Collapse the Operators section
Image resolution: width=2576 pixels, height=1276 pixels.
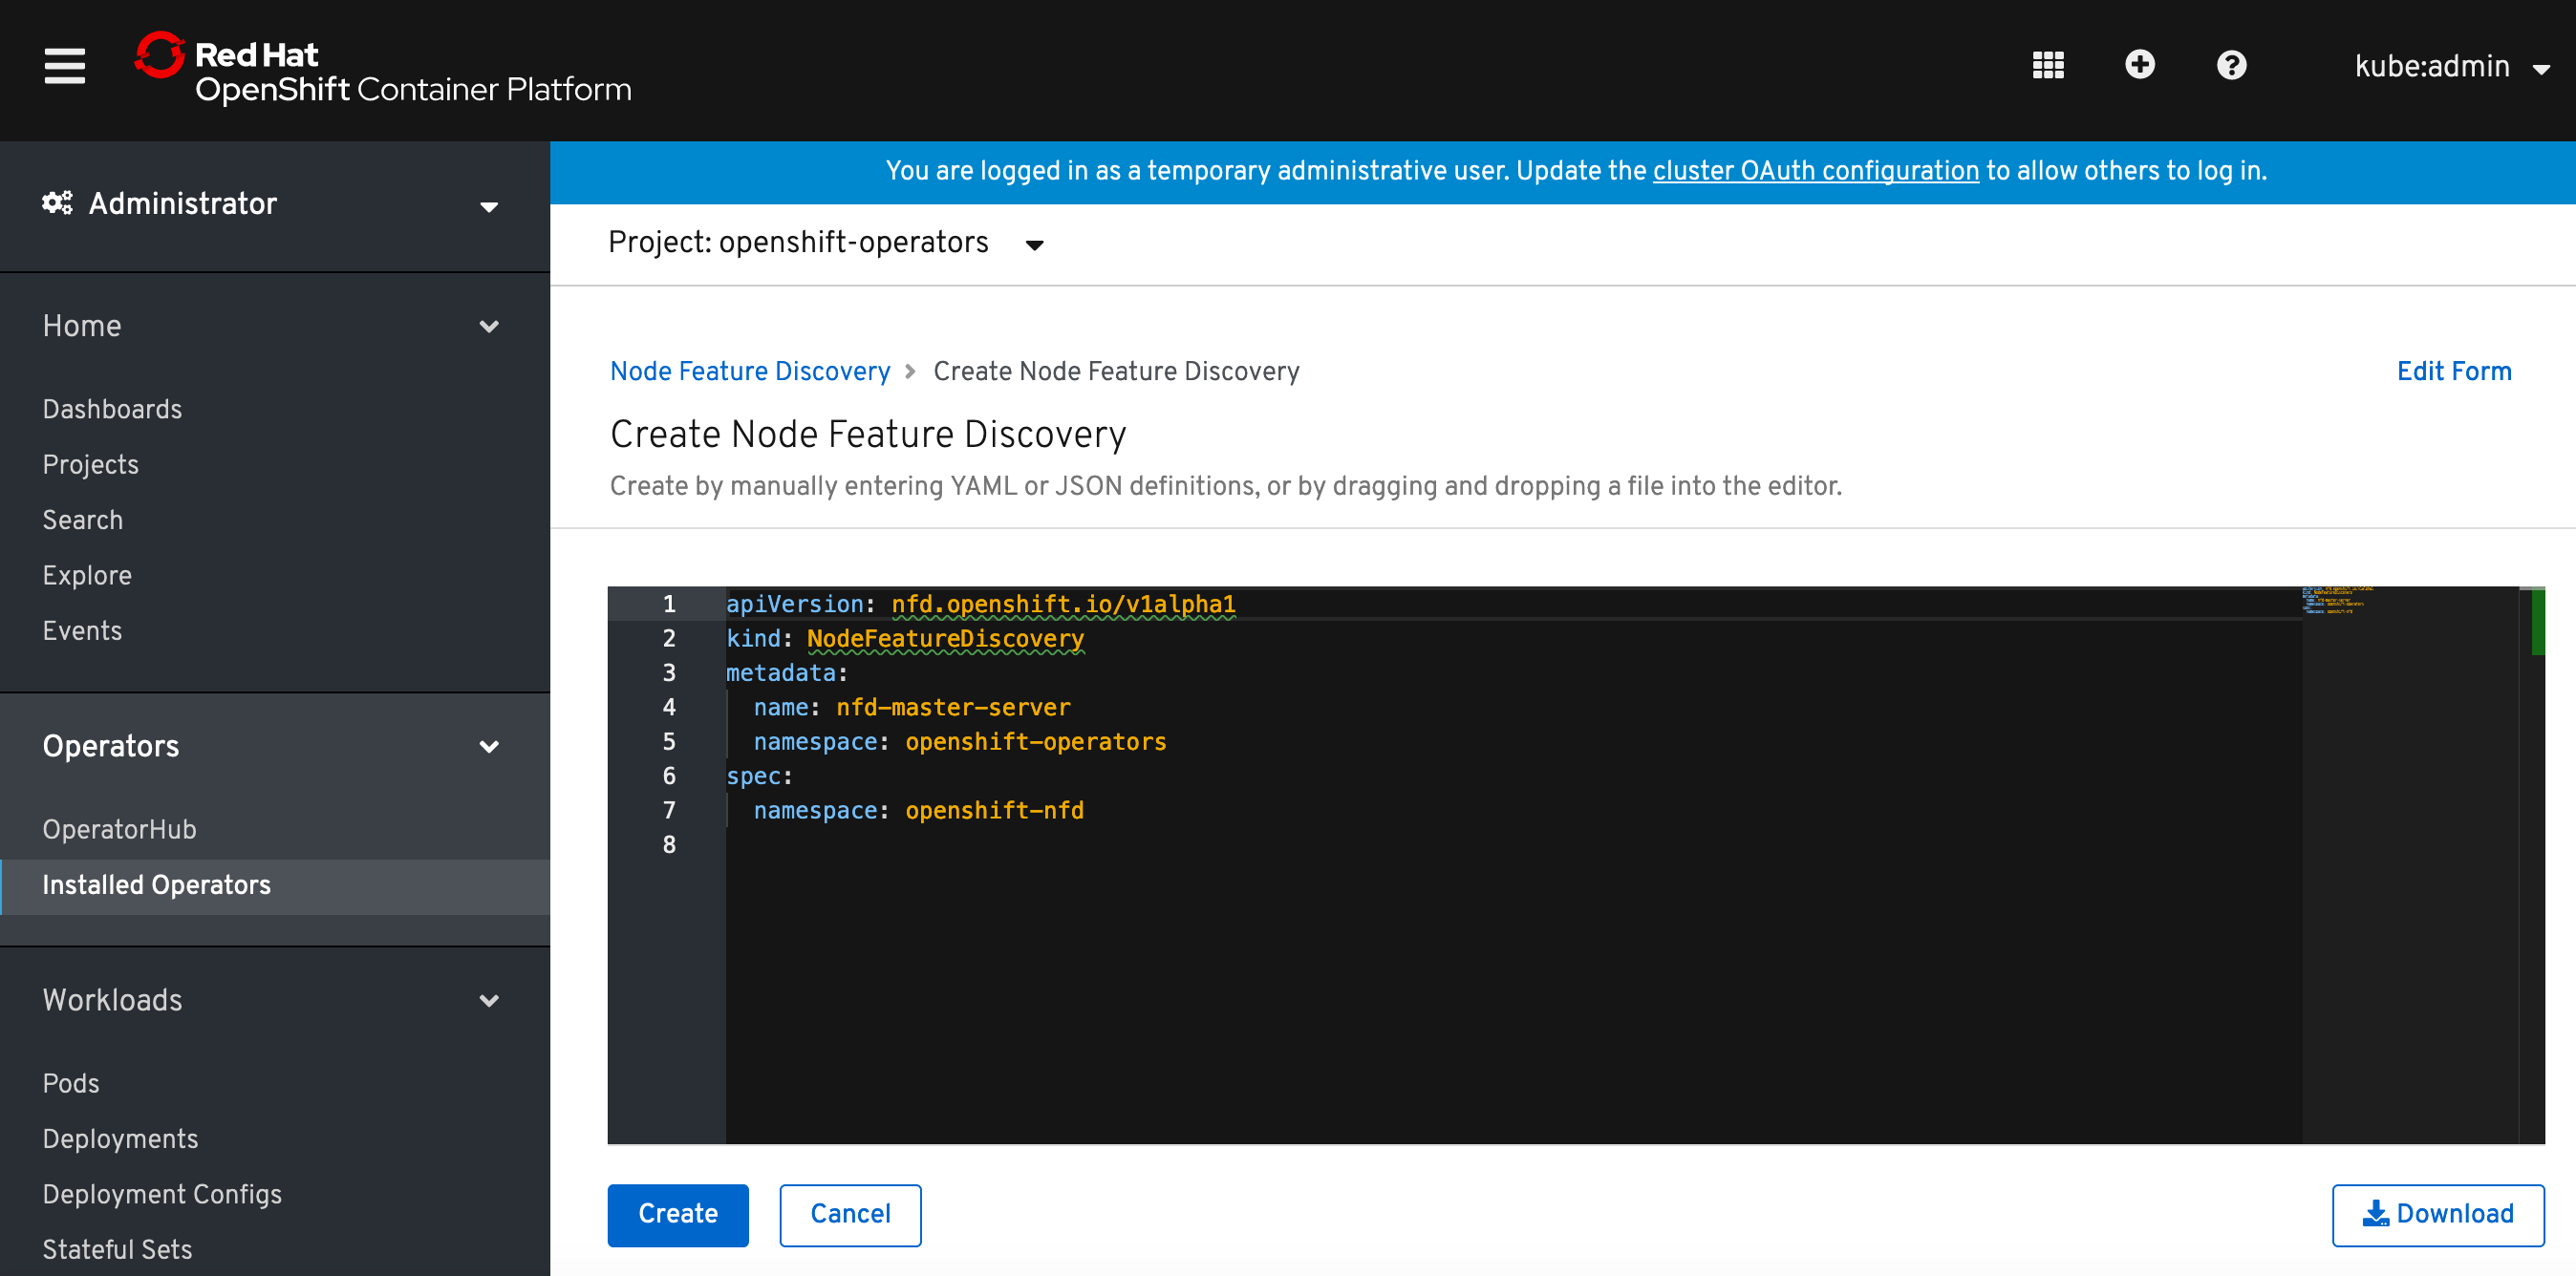point(489,747)
